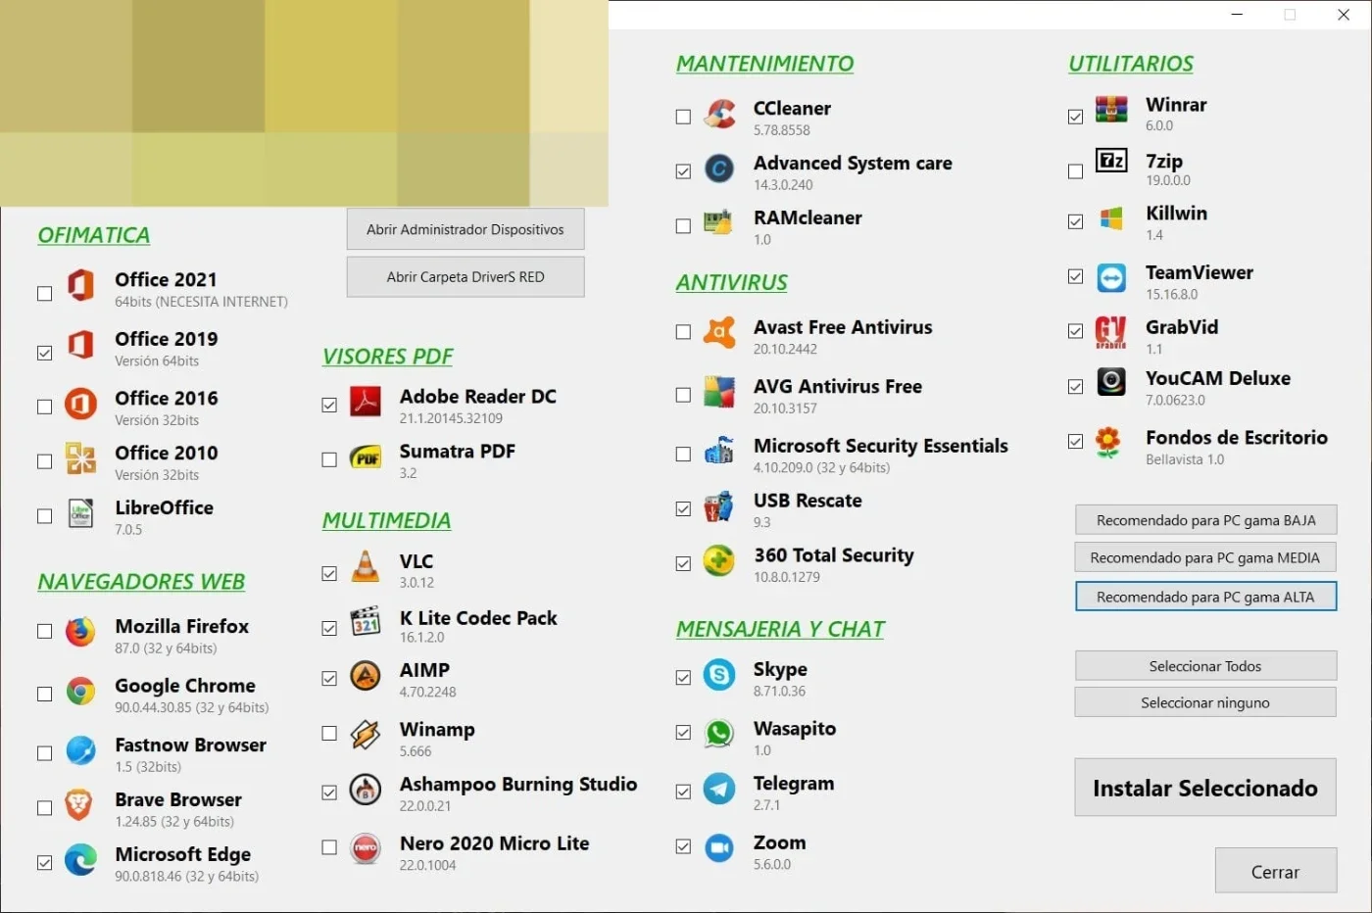The image size is (1372, 913).
Task: Click the NAVEGADORES WEB heading
Action: (x=141, y=582)
